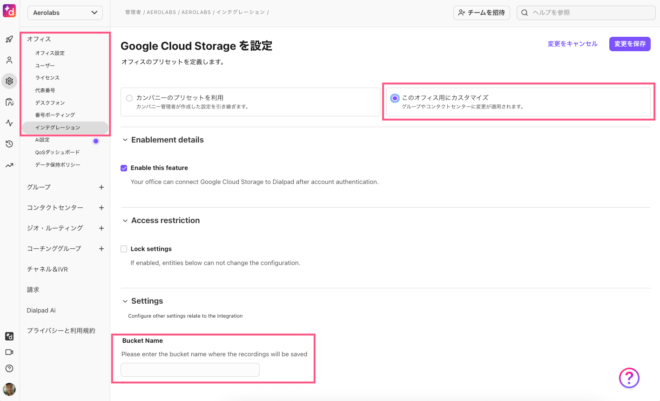
Task: Add a new コーチンググループ with plus icon
Action: point(101,249)
